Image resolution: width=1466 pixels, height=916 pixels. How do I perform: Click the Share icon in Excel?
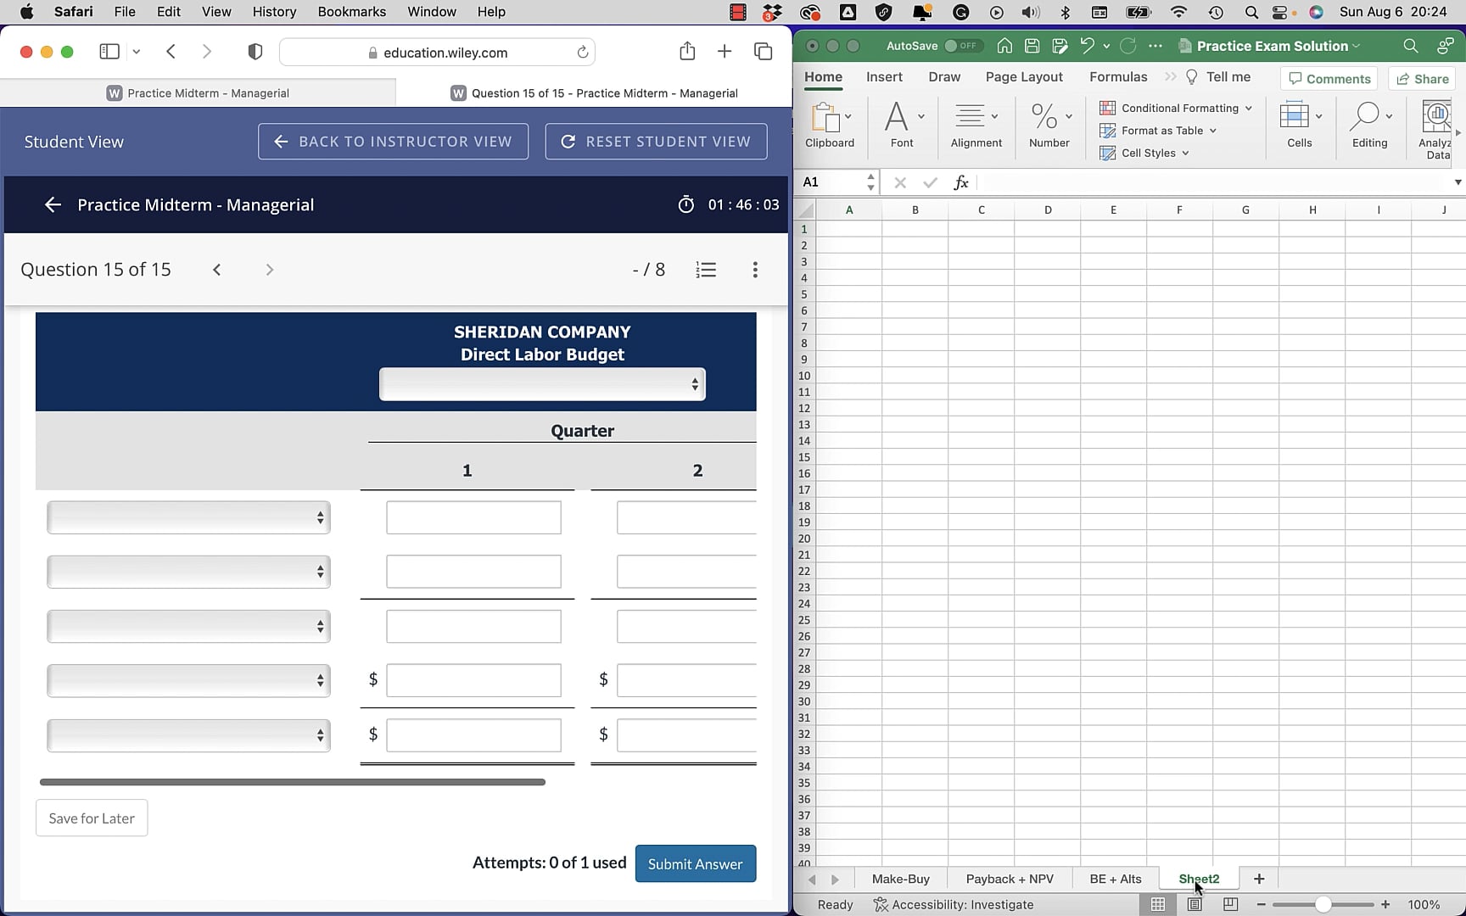point(1422,78)
